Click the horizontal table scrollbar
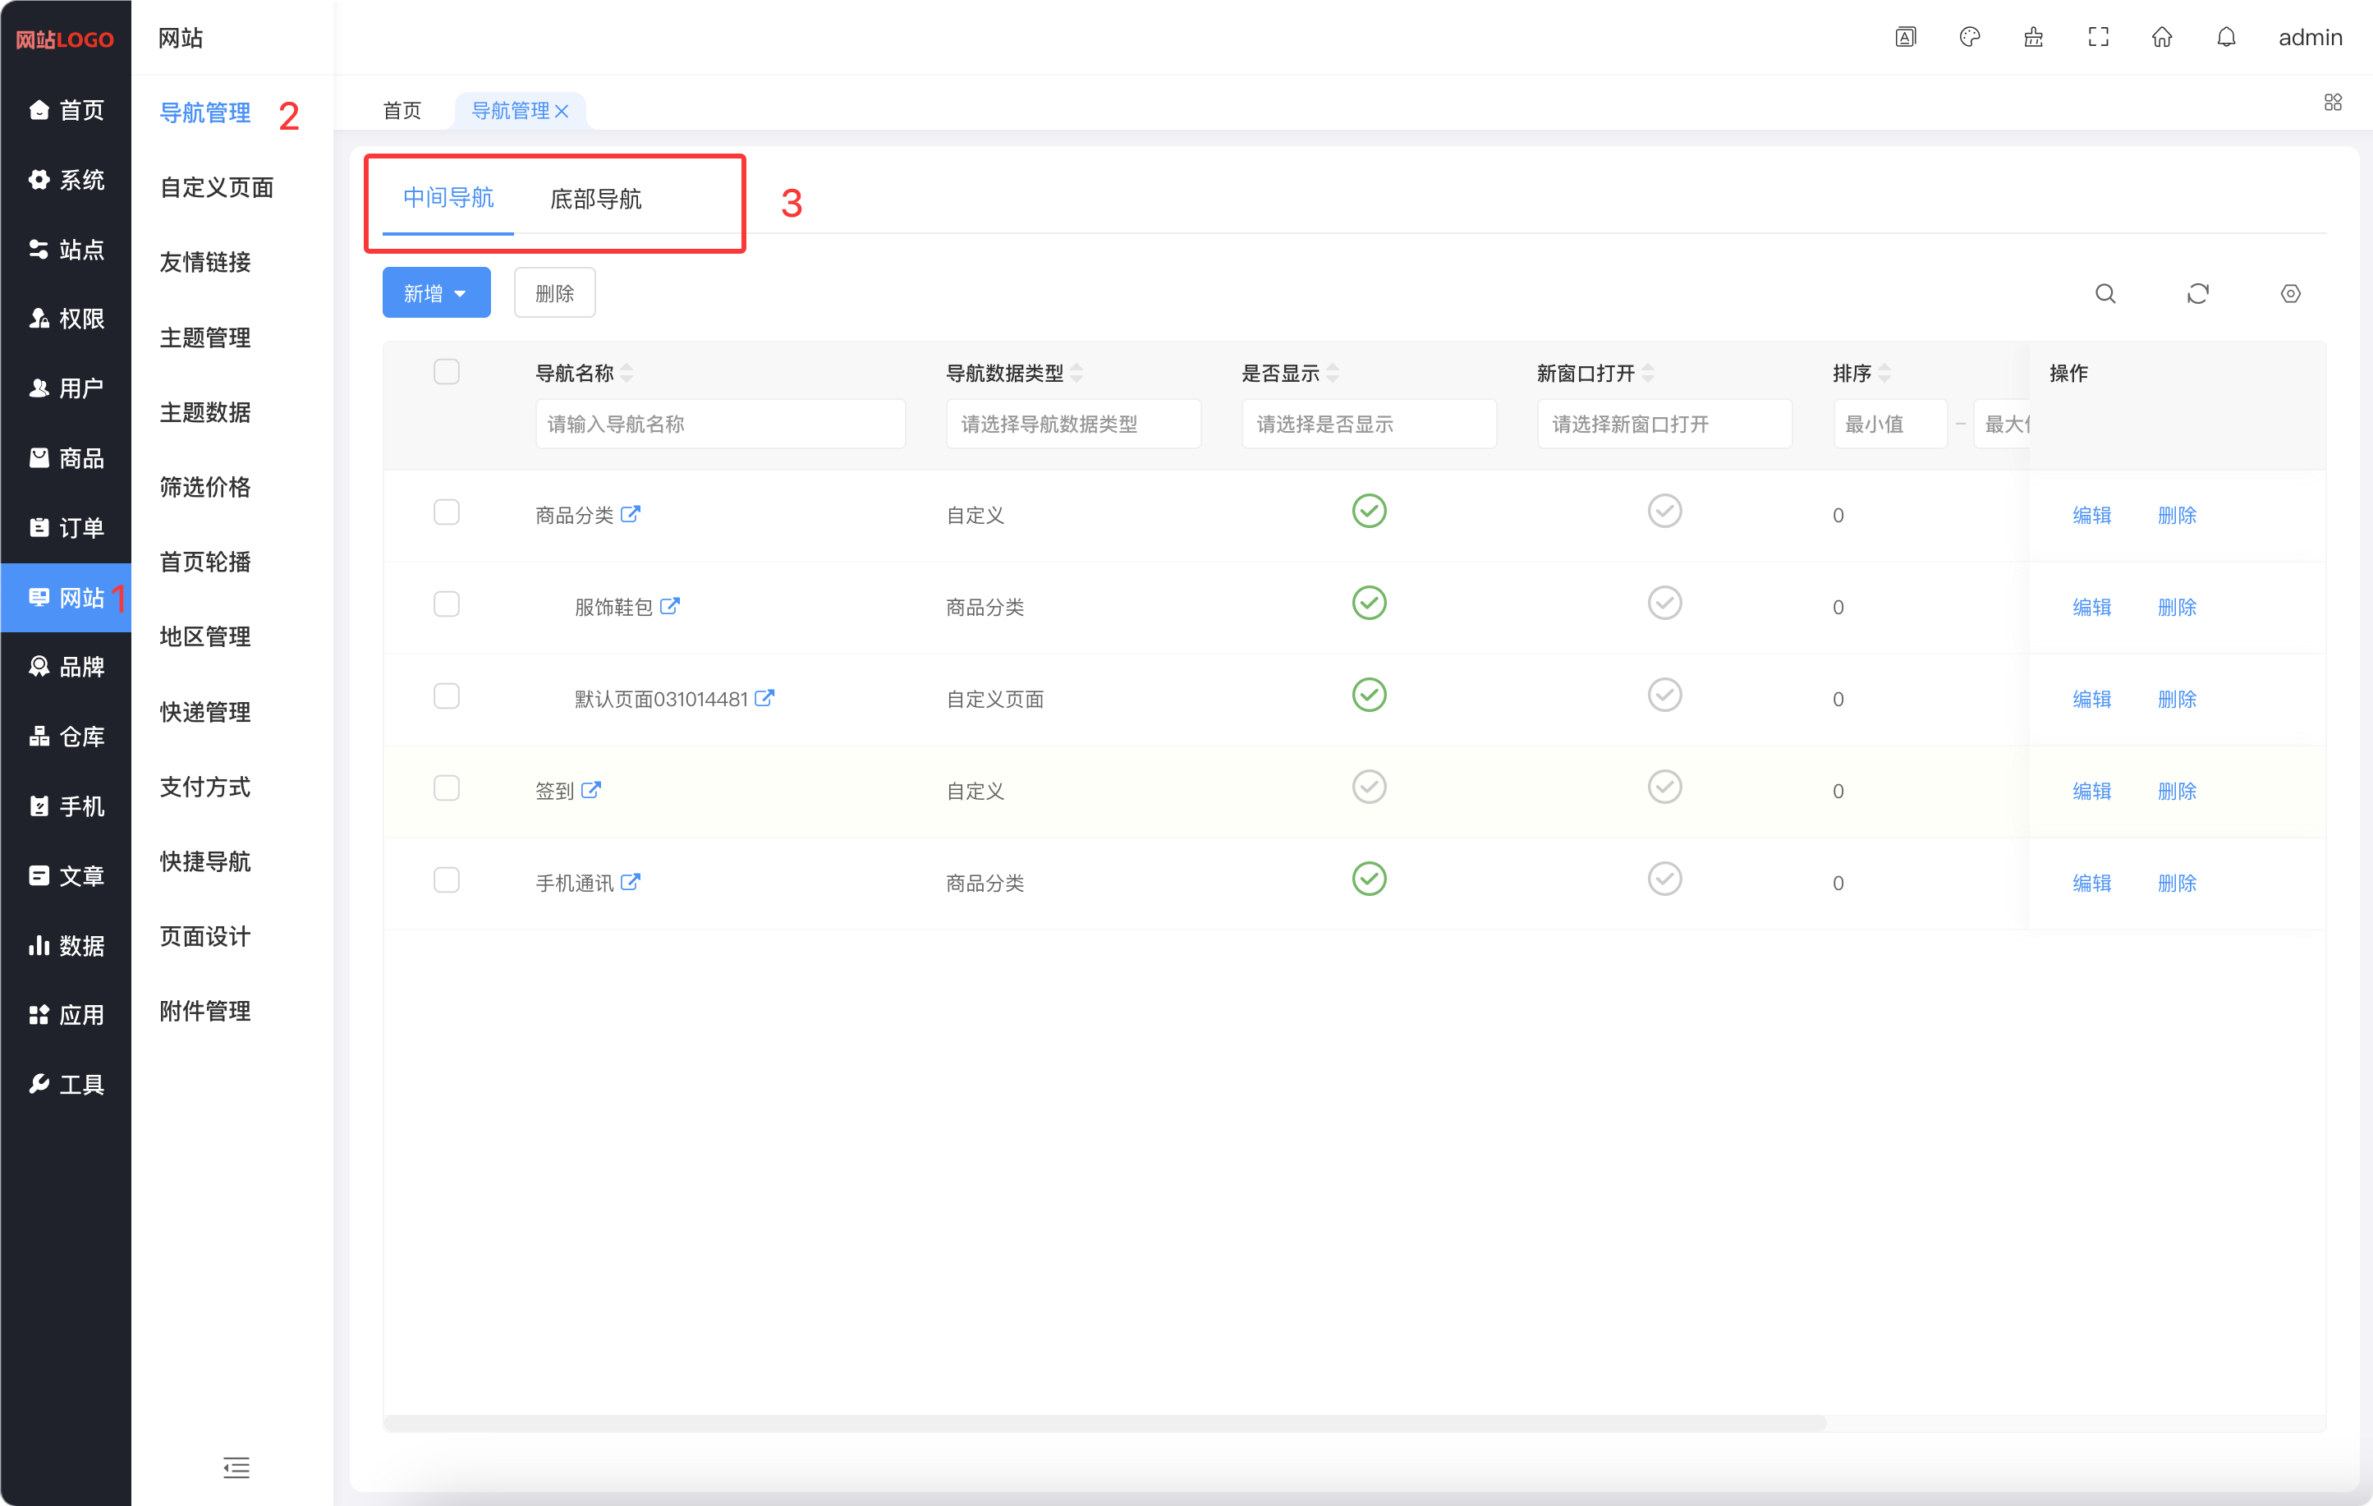Image resolution: width=2373 pixels, height=1506 pixels. coord(1104,1423)
